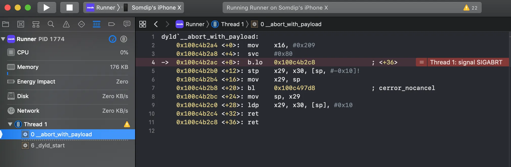Open the Breakpoint navigator
The width and height of the screenshot is (511, 167).
point(112,24)
